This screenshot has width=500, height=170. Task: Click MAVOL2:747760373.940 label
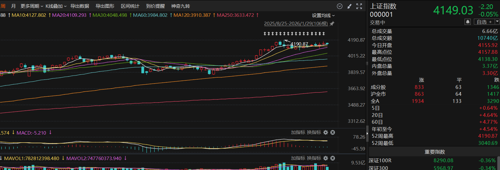coord(94,159)
